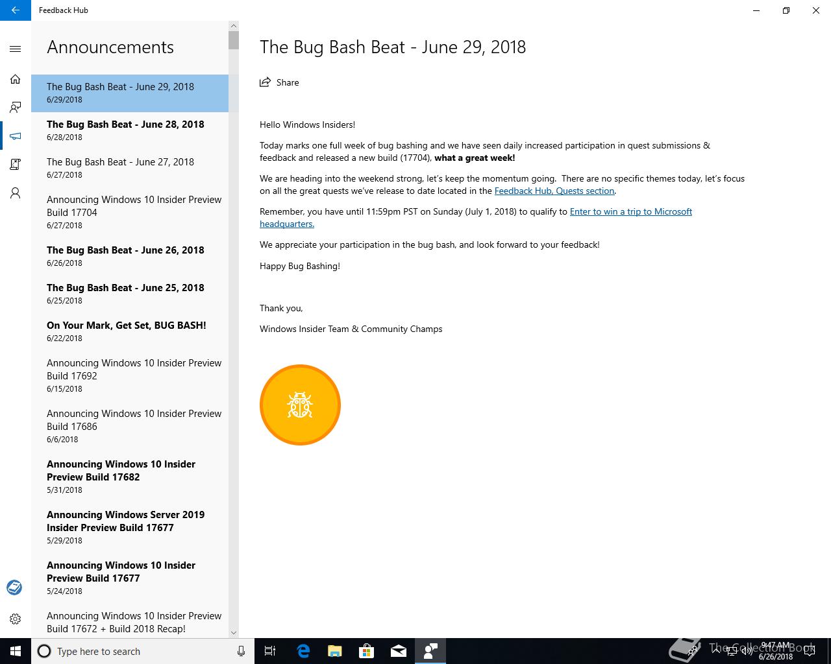Open Bug Bash Beat June 25 announcement
The height and width of the screenshot is (664, 831).
130,294
